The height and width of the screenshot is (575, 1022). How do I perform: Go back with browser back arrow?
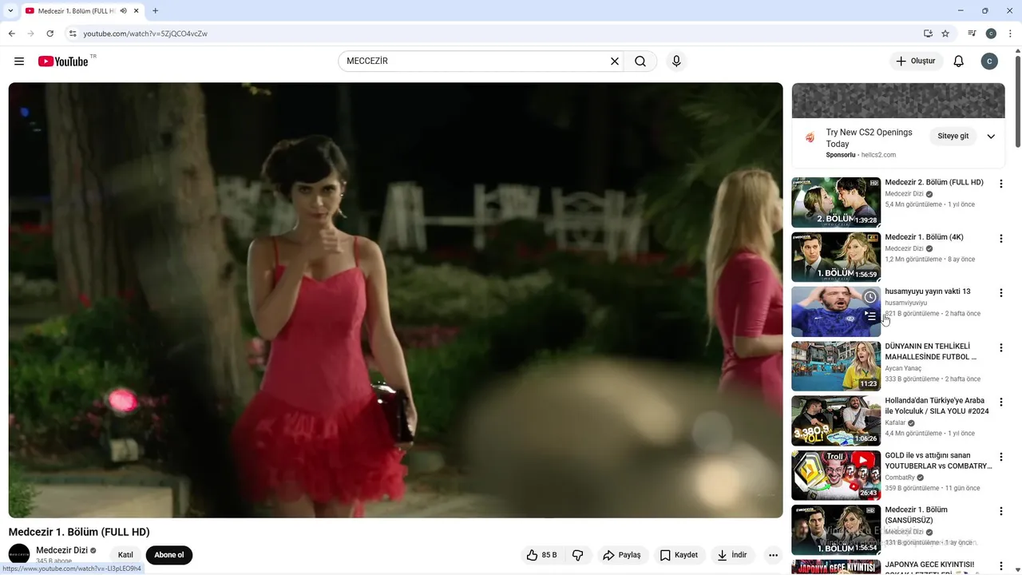pos(11,34)
